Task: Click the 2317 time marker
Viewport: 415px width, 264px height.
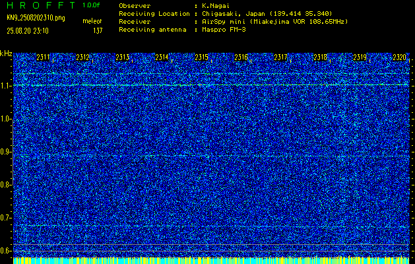Action: tap(280, 57)
